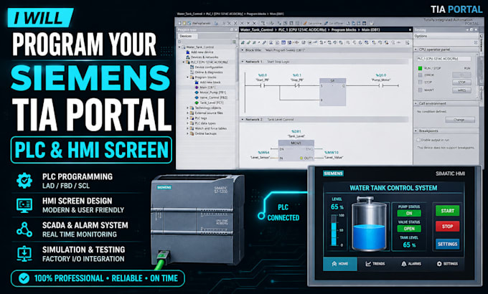Viewport: 488px width, 294px height.
Task: Open the TRENDS tab on HMI
Action: coord(375,264)
